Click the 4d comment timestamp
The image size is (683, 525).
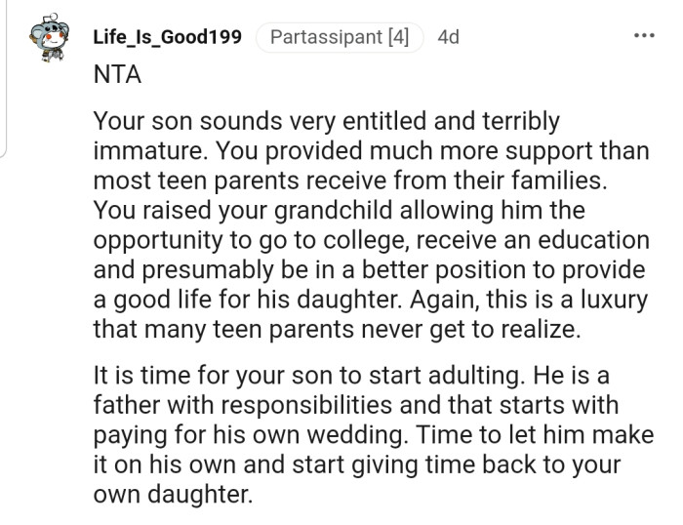(x=448, y=38)
